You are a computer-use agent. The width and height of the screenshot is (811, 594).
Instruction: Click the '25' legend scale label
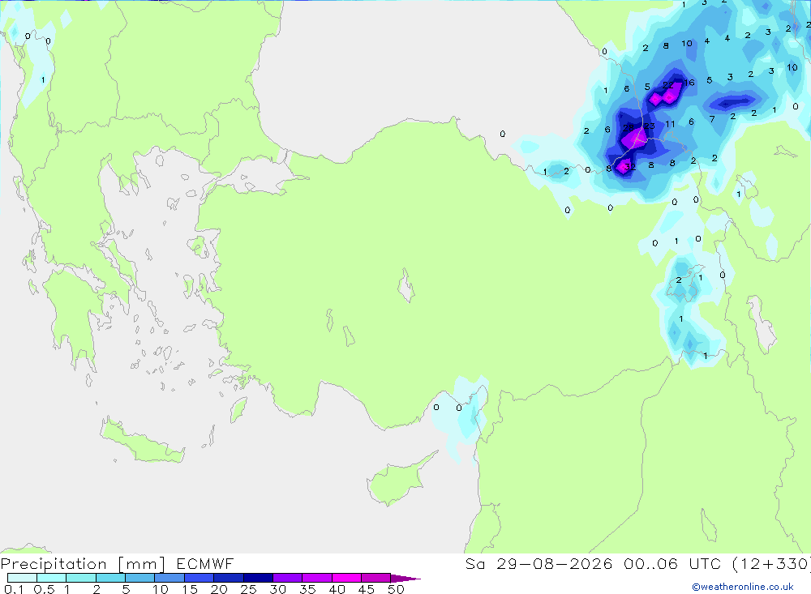click(248, 589)
